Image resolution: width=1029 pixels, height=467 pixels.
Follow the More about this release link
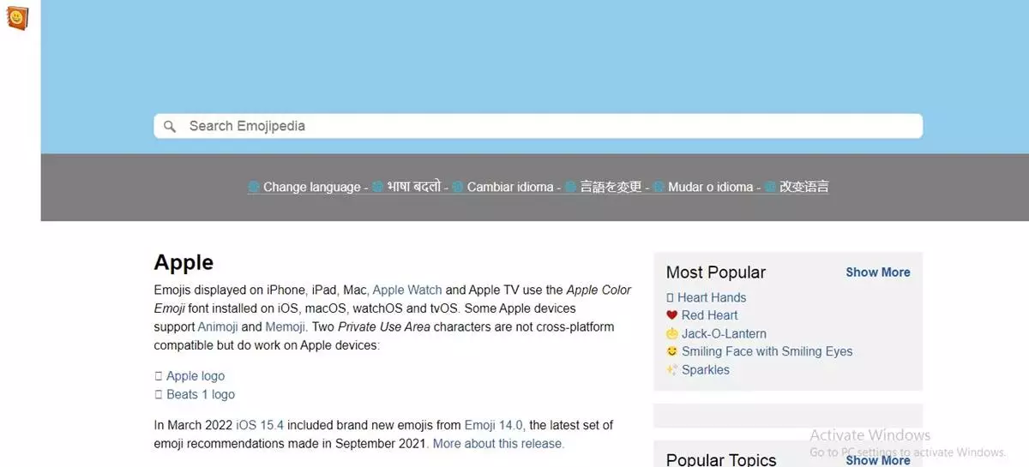pyautogui.click(x=498, y=444)
